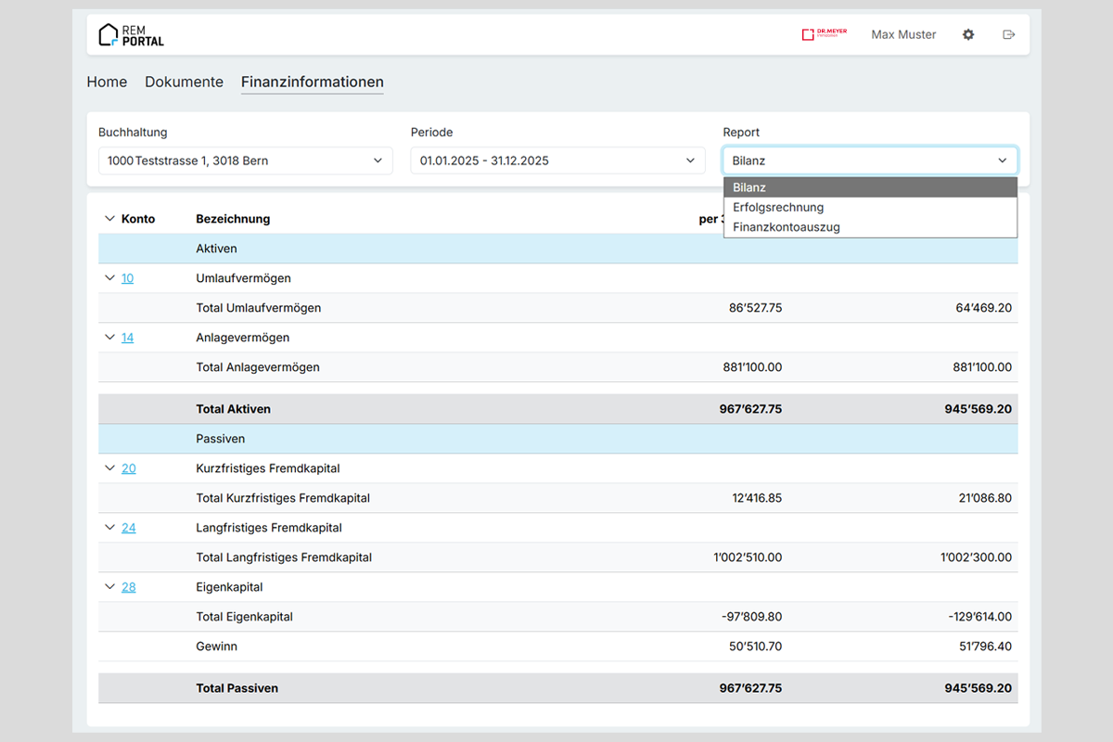The width and height of the screenshot is (1113, 742).
Task: Collapse the Eigenkapital row chevron
Action: 110,587
